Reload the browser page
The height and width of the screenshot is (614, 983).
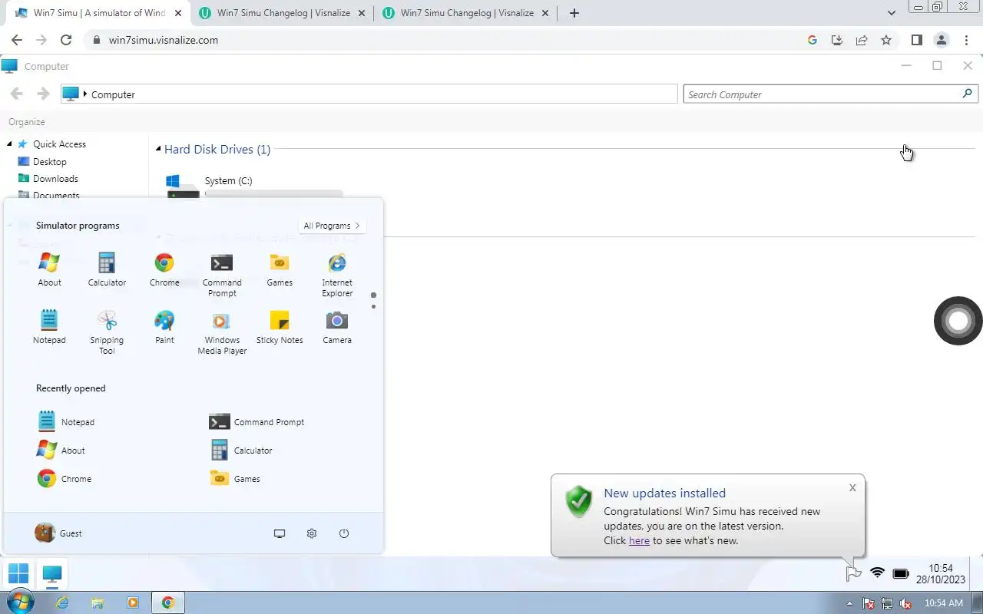point(66,40)
